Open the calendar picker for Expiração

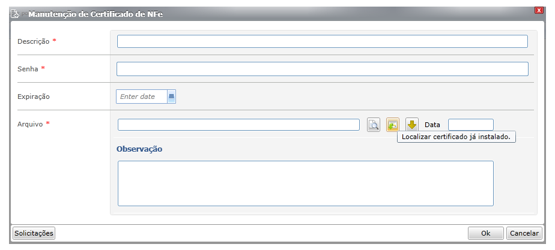[x=171, y=97]
